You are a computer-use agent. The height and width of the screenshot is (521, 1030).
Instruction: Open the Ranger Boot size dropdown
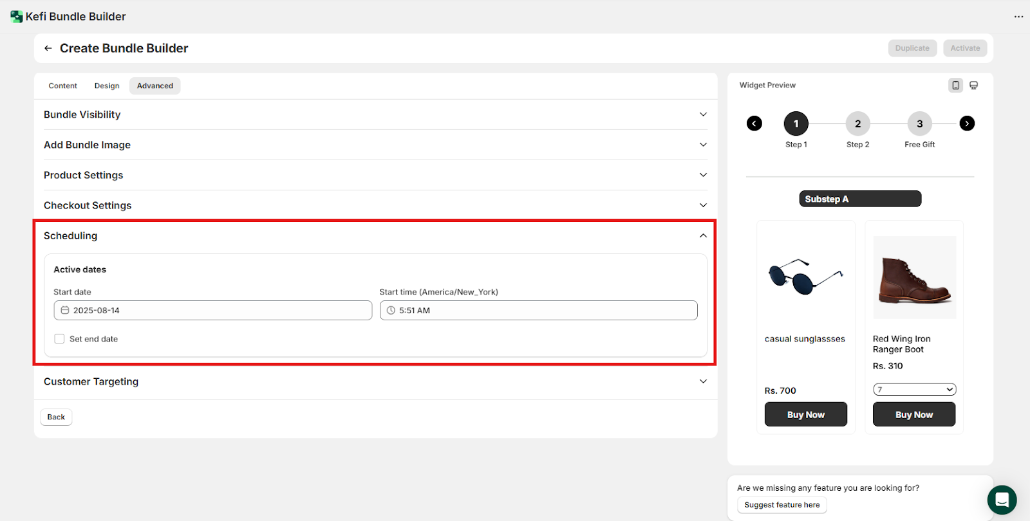click(914, 390)
